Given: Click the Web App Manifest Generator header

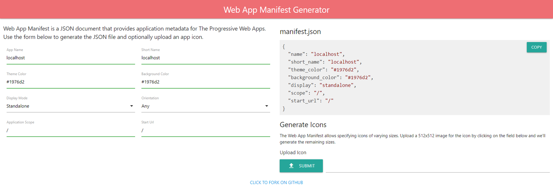Looking at the screenshot, I should coord(276,10).
